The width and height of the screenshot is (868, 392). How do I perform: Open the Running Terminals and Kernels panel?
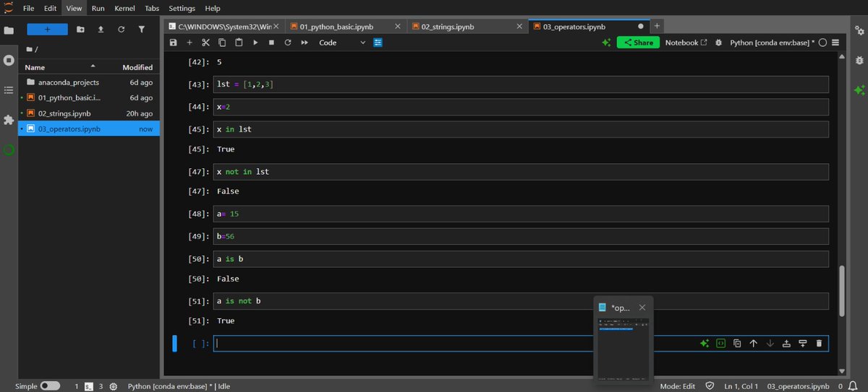[x=9, y=61]
